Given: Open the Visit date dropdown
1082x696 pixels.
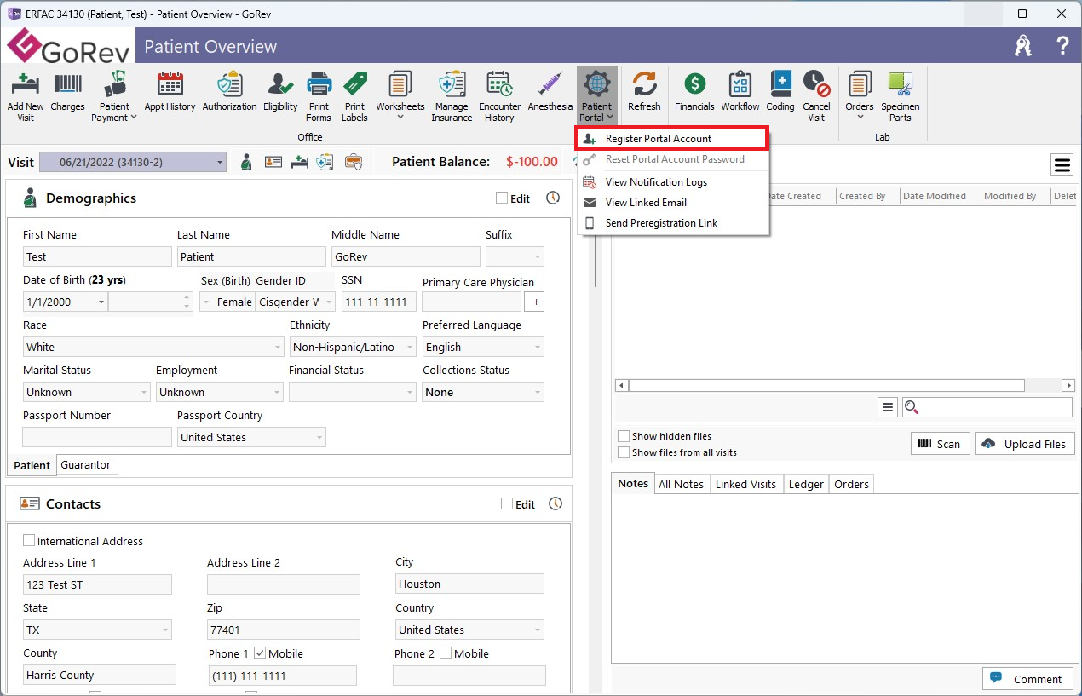Looking at the screenshot, I should point(133,162).
